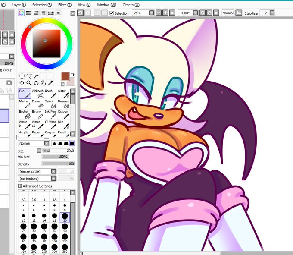The height and width of the screenshot is (255, 293).
Task: Activate the magic wand selection tool
Action: (36, 76)
